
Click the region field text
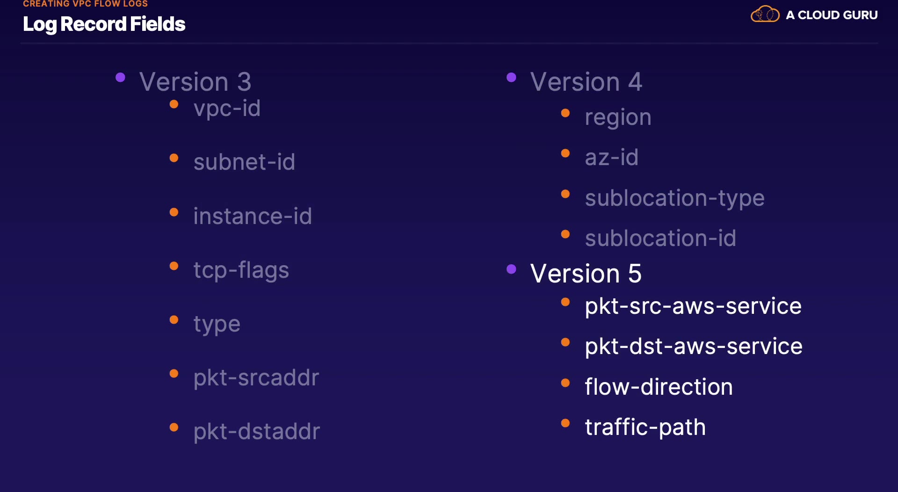[x=618, y=117]
